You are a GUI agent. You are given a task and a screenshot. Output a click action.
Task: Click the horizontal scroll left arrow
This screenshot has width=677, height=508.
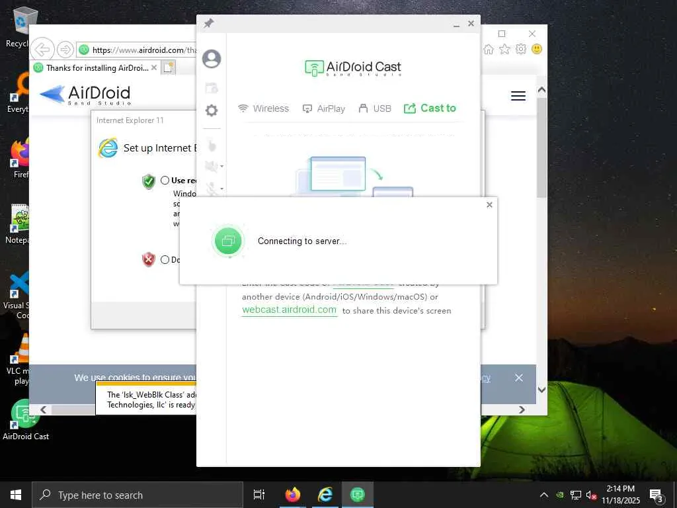click(43, 409)
